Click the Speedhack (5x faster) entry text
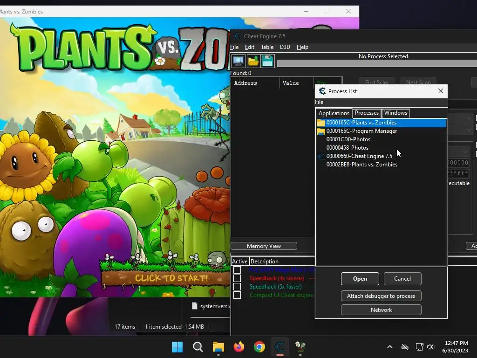The height and width of the screenshot is (358, 477). (x=276, y=287)
